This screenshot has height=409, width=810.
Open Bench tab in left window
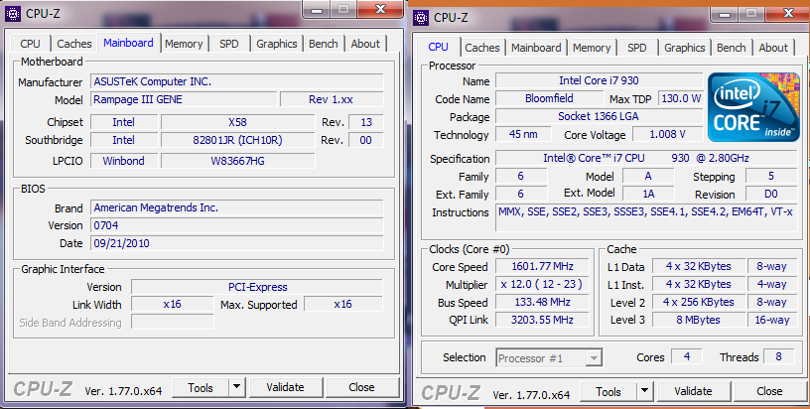324,44
